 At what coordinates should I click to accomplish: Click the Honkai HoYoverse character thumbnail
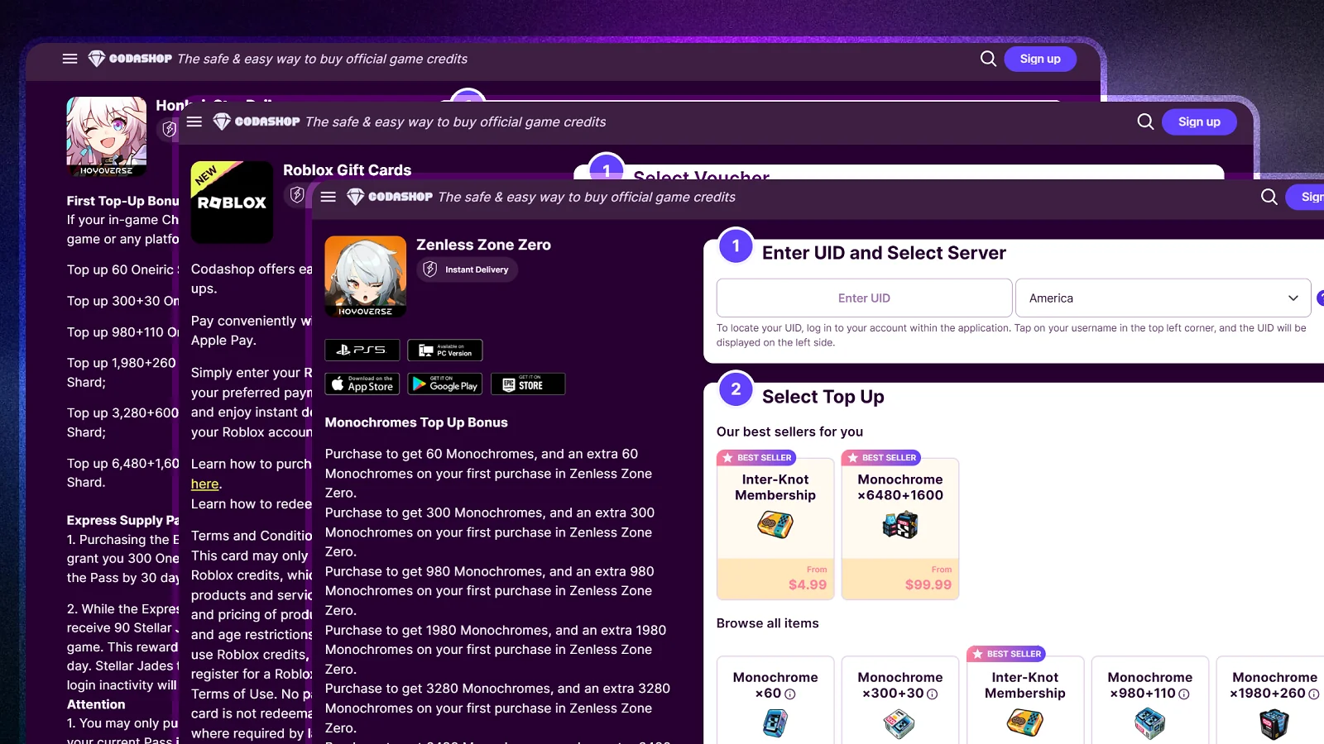[x=107, y=136]
